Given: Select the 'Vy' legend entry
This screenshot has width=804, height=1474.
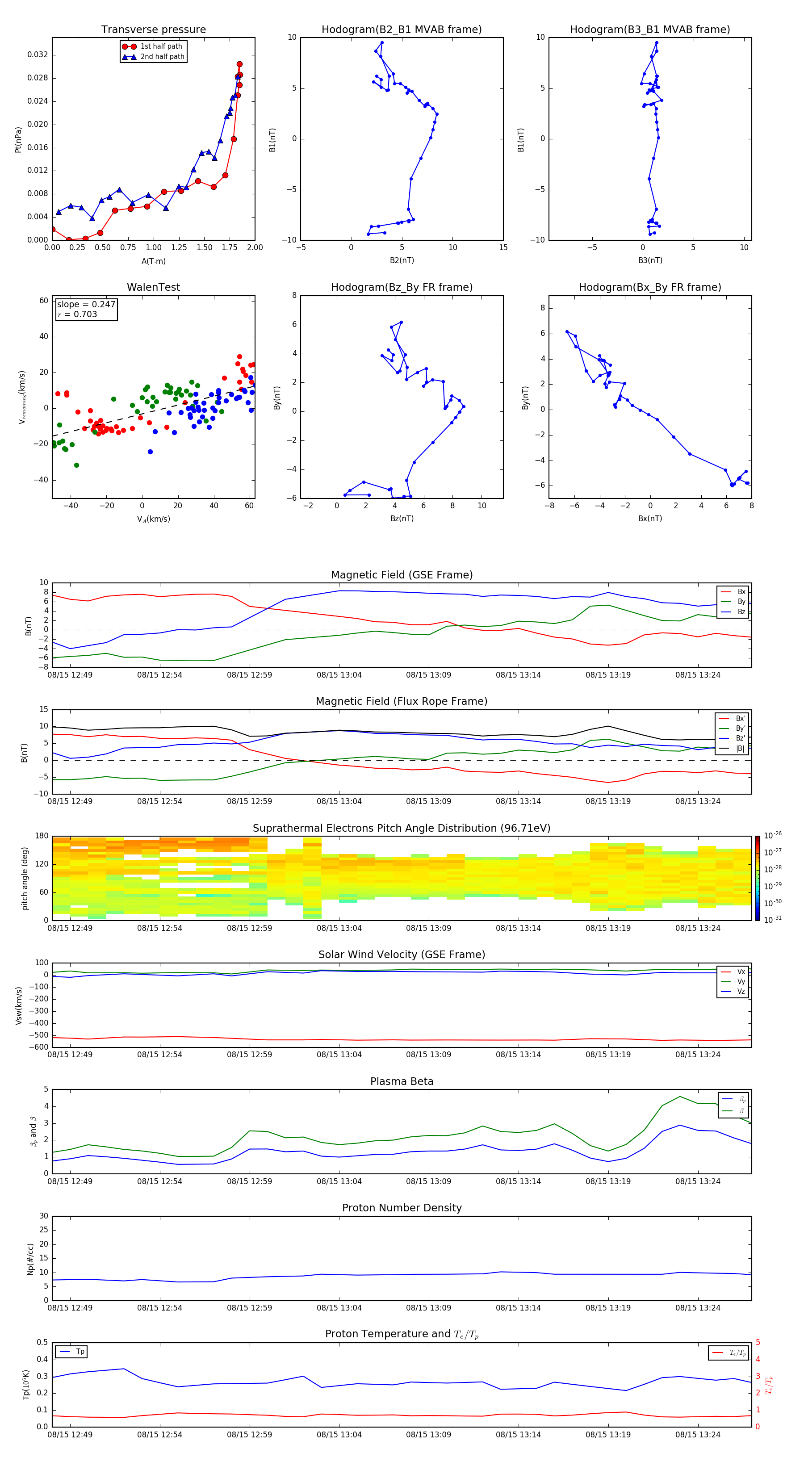Looking at the screenshot, I should [x=733, y=981].
